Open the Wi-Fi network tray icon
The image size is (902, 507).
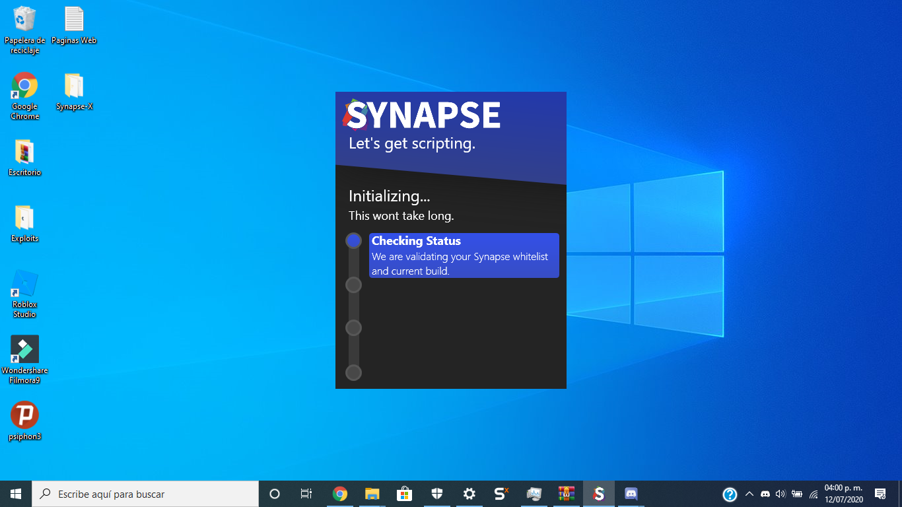point(814,494)
